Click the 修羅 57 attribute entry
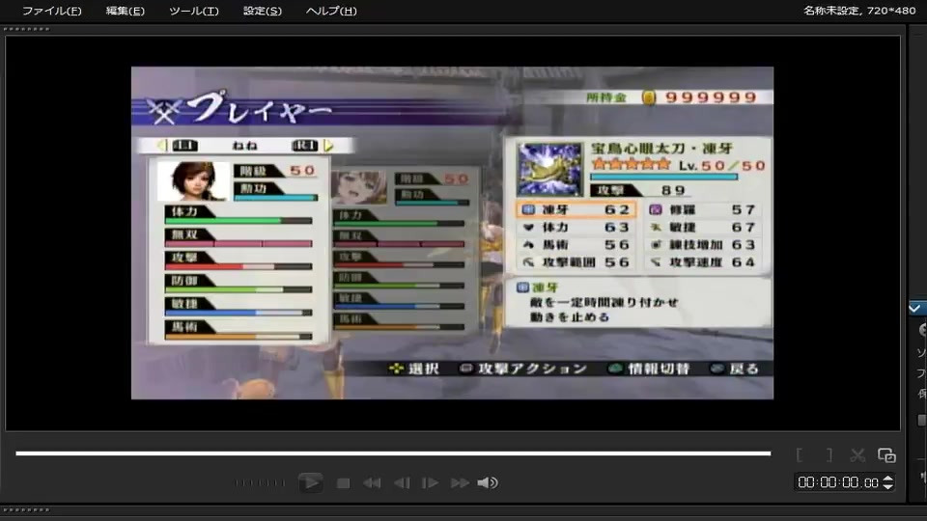 [x=702, y=209]
